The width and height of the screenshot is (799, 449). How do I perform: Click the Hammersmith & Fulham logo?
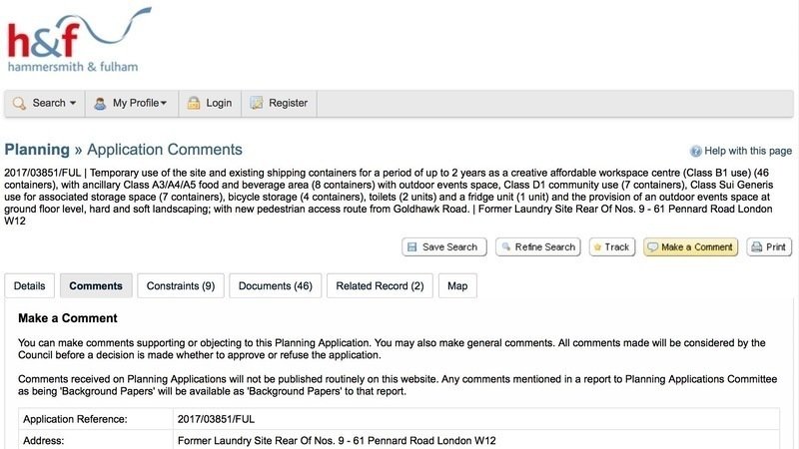pos(73,40)
